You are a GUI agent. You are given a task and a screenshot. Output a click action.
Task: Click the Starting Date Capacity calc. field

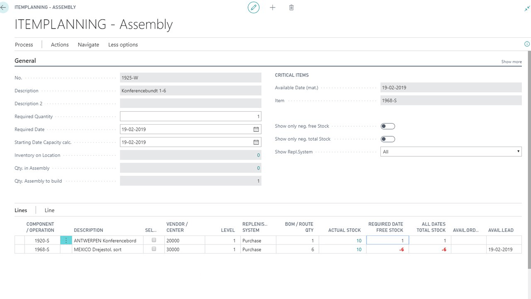190,142
